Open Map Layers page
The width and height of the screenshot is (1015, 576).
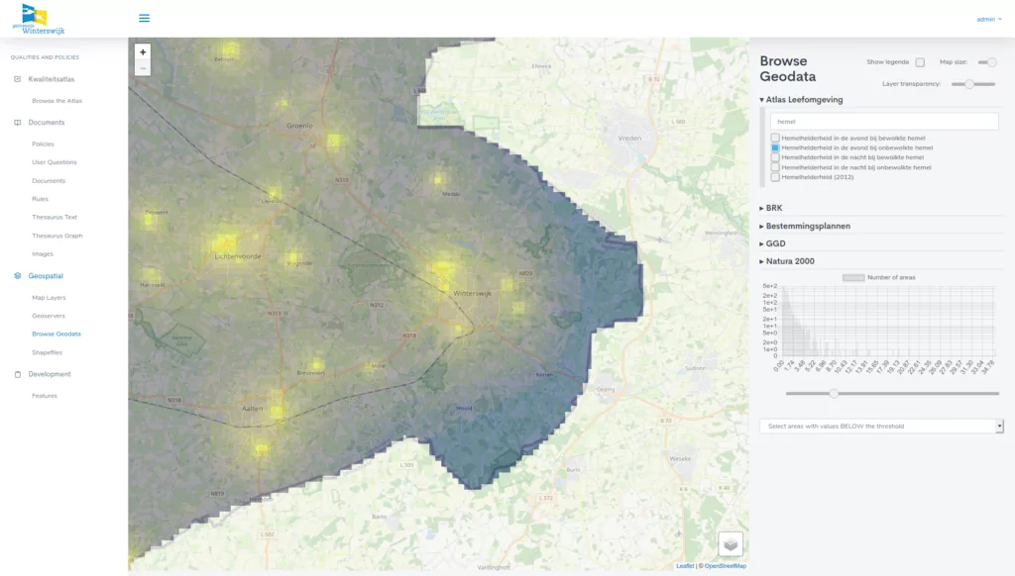(x=49, y=298)
